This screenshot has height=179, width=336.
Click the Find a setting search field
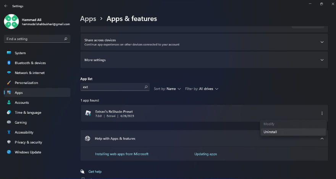click(34, 39)
